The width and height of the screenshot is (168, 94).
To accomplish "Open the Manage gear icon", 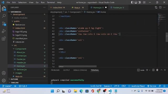I will pos(4,80).
